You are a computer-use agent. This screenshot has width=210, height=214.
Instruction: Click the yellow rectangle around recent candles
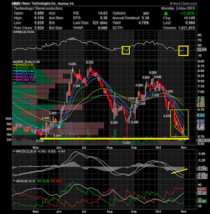[180, 123]
